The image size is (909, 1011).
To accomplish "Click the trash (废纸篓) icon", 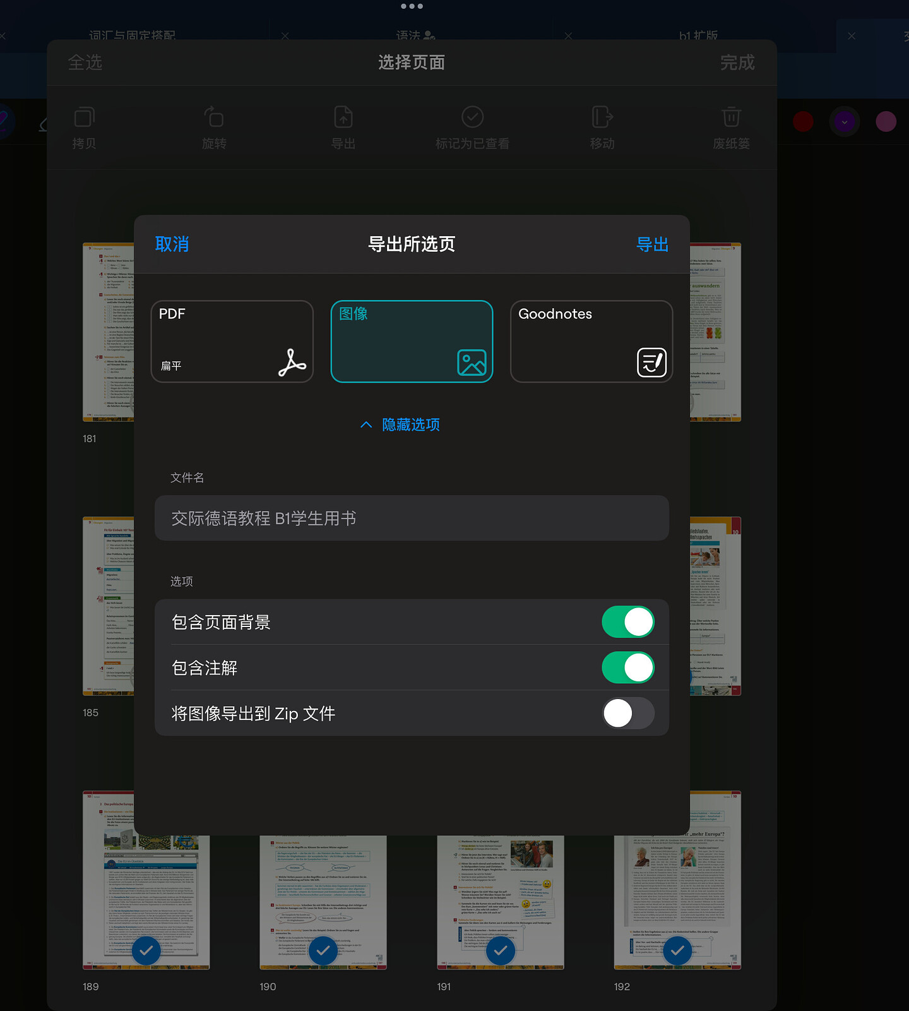I will click(731, 118).
